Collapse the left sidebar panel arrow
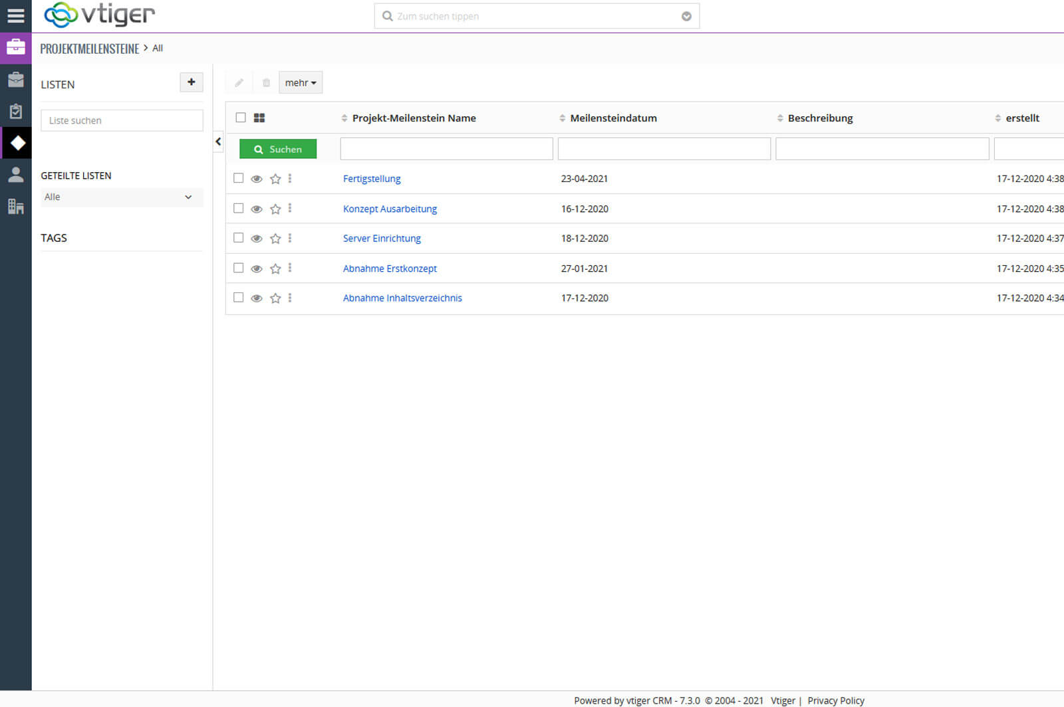The width and height of the screenshot is (1064, 707). pyautogui.click(x=218, y=142)
